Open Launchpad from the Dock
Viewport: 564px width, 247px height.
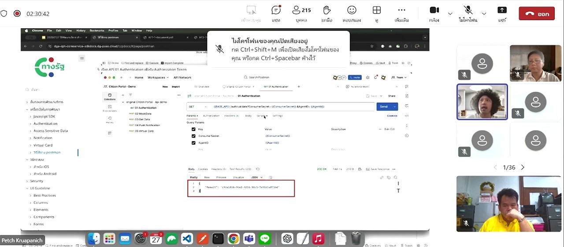[109, 239]
